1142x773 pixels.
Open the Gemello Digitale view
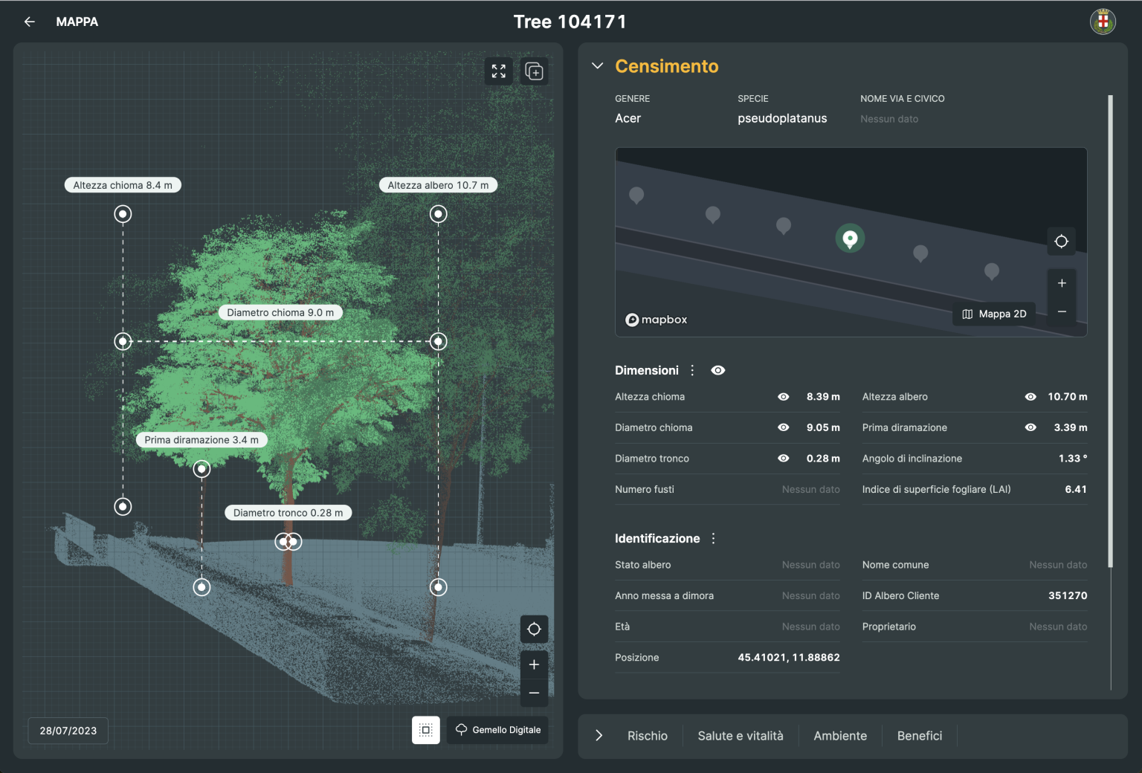click(497, 730)
